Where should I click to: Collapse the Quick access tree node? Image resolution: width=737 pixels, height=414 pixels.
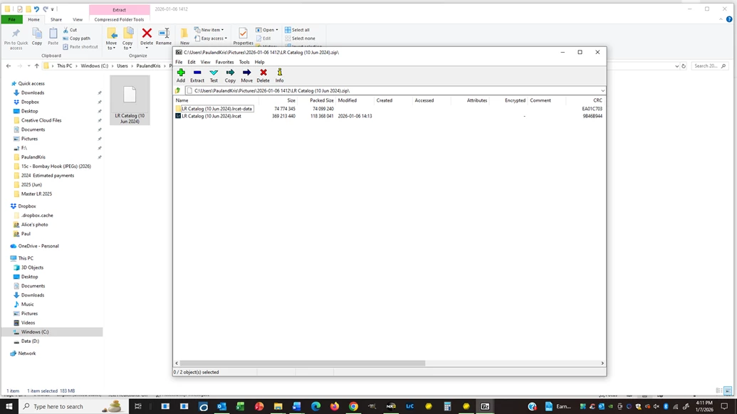8,83
